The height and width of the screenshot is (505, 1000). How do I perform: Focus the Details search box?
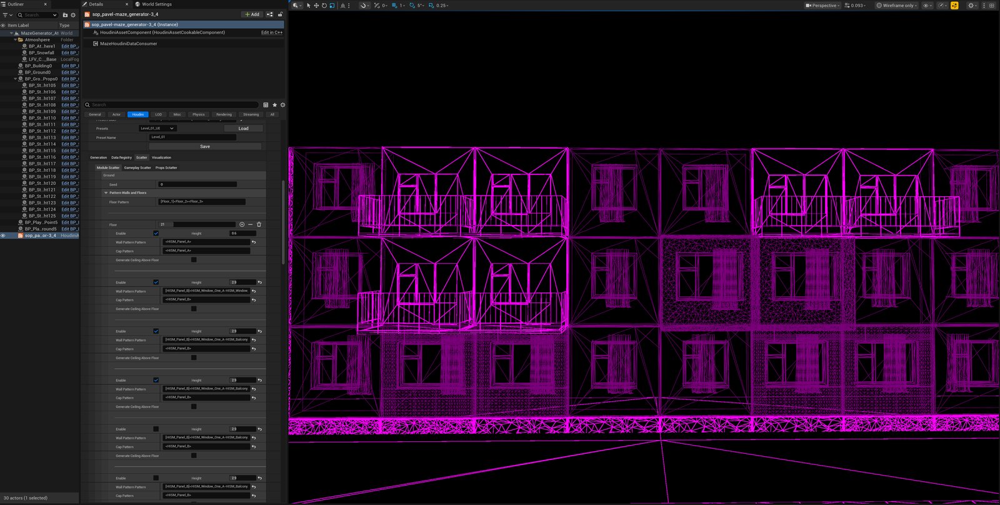pos(171,105)
